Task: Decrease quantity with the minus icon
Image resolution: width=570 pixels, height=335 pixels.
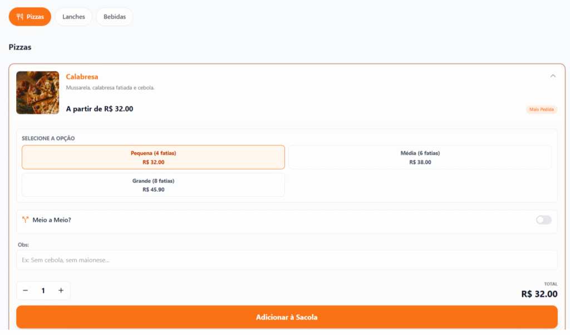Action: coord(26,290)
